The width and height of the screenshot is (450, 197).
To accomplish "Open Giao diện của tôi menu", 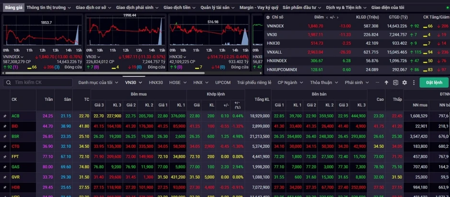I will pyautogui.click(x=387, y=8).
